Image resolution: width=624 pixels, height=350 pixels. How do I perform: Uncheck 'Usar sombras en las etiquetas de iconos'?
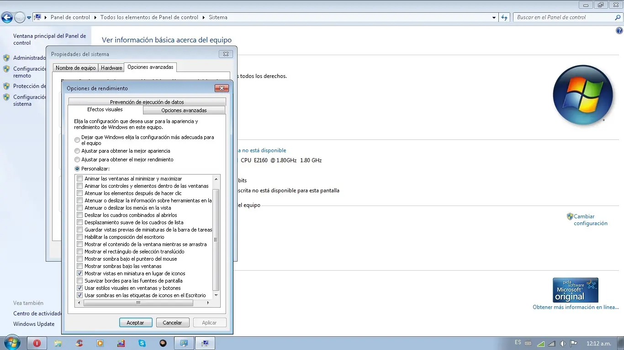click(80, 295)
